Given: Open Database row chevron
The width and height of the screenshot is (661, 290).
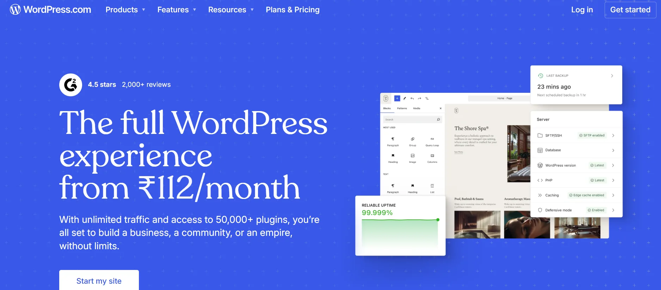Looking at the screenshot, I should point(613,150).
